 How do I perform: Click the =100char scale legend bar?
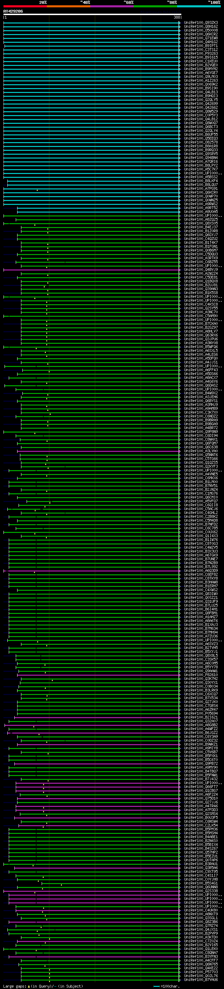pos(156,987)
